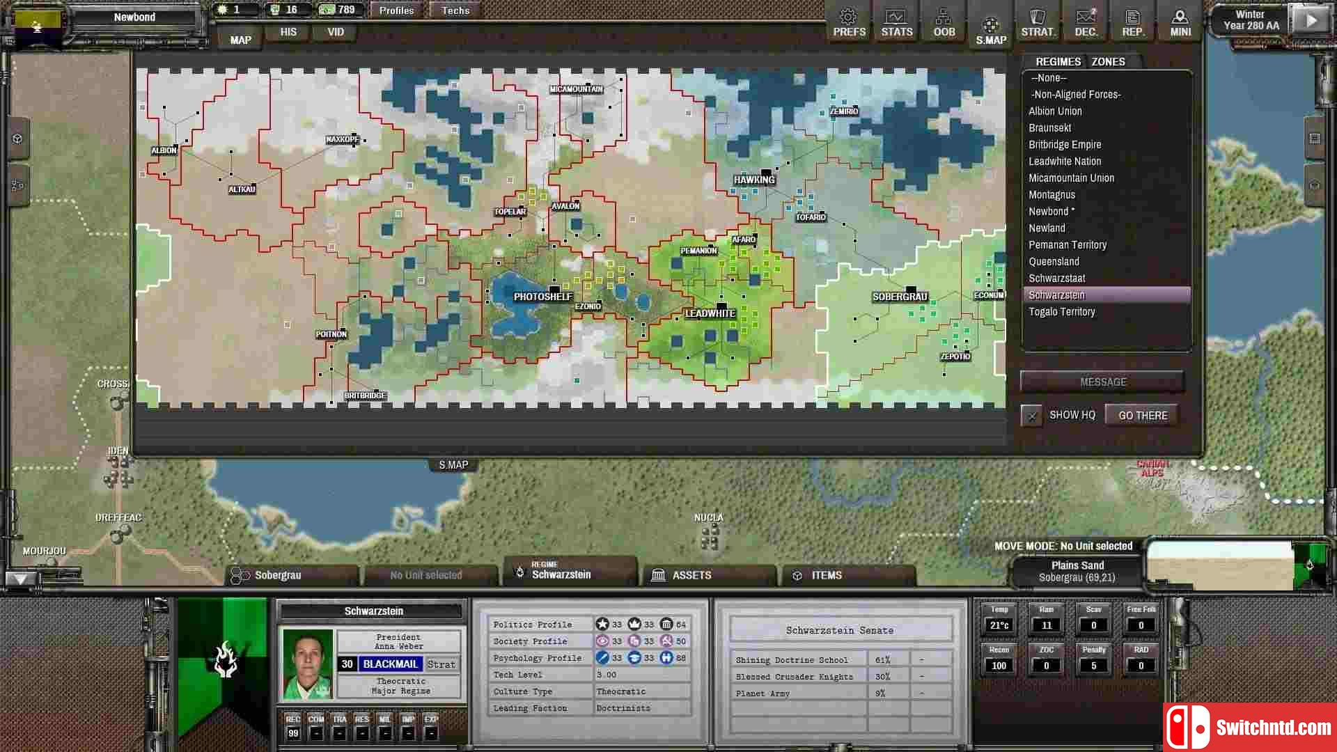
Task: Open the OOB order of battle panel
Action: click(x=944, y=22)
